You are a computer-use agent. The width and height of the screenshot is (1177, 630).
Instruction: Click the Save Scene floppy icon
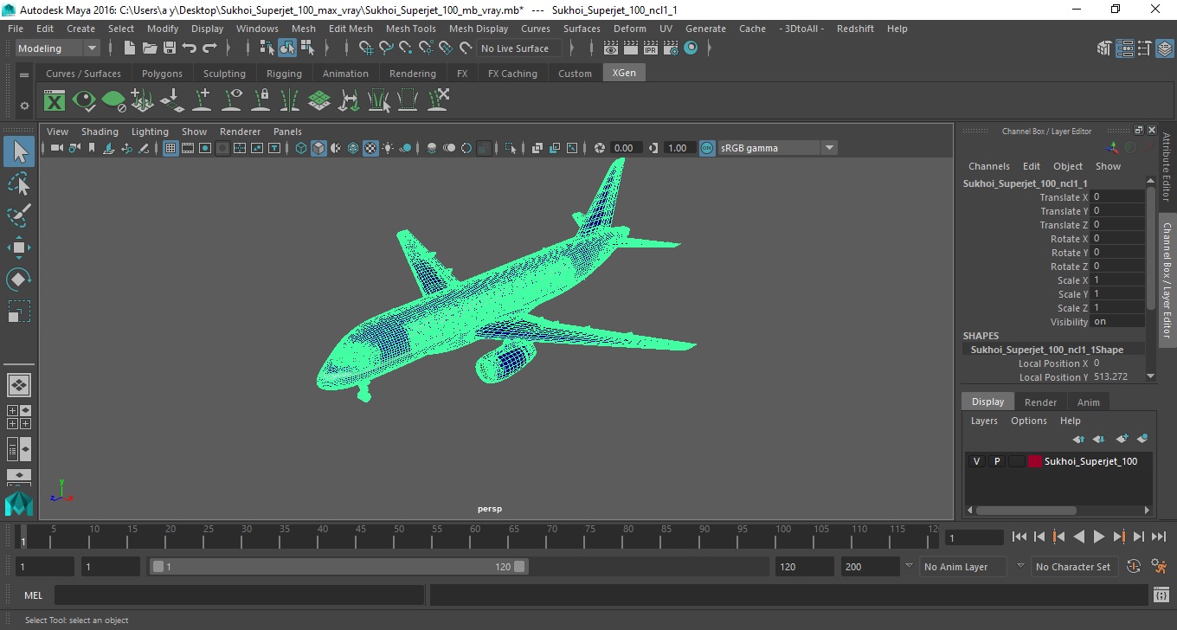click(x=170, y=48)
